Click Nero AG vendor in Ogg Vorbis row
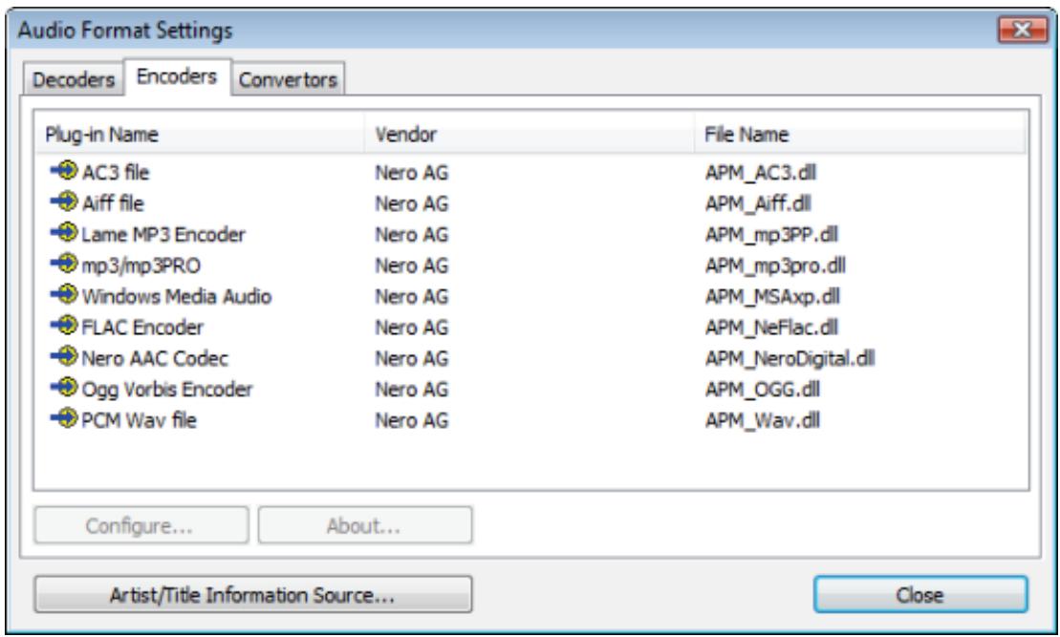Image resolution: width=1060 pixels, height=637 pixels. [412, 391]
